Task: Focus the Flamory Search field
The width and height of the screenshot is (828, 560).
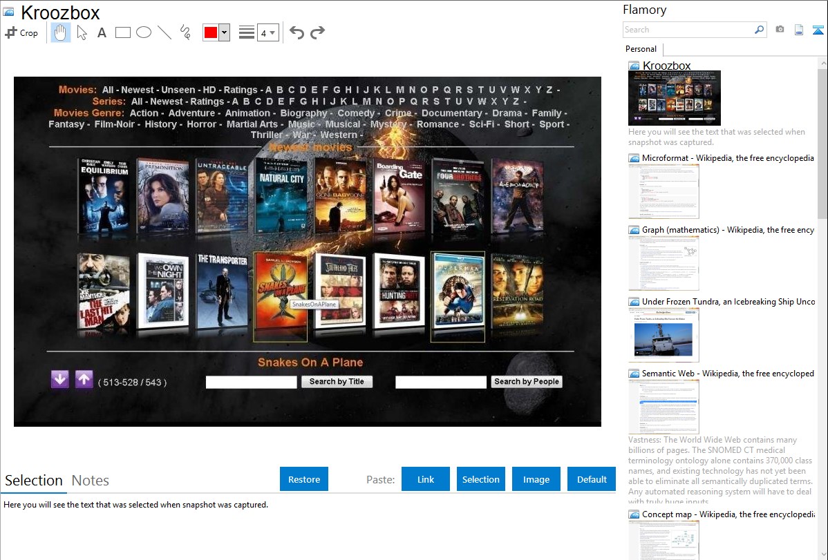Action: (688, 30)
